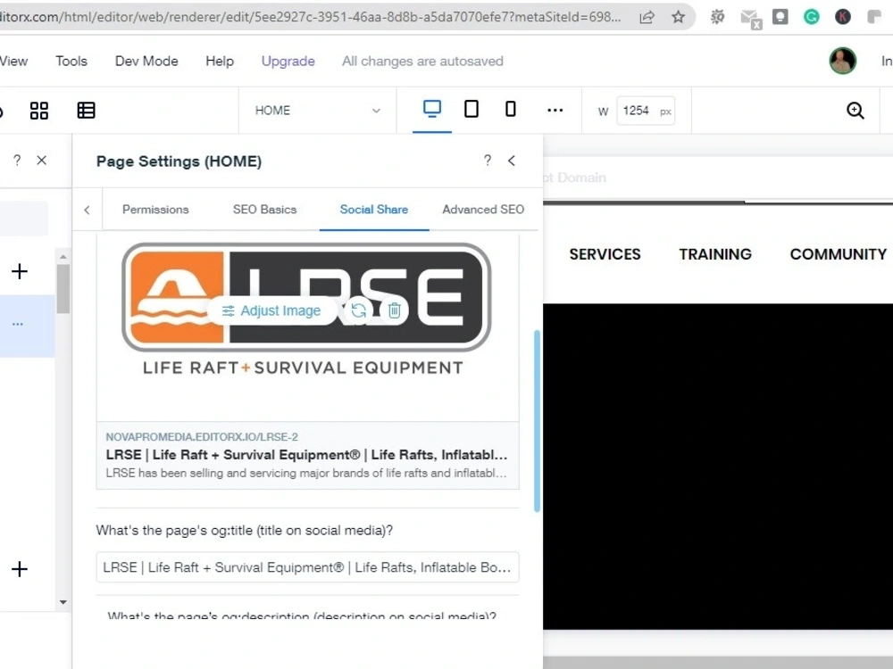
Task: Open the red K extension icon
Action: click(842, 17)
